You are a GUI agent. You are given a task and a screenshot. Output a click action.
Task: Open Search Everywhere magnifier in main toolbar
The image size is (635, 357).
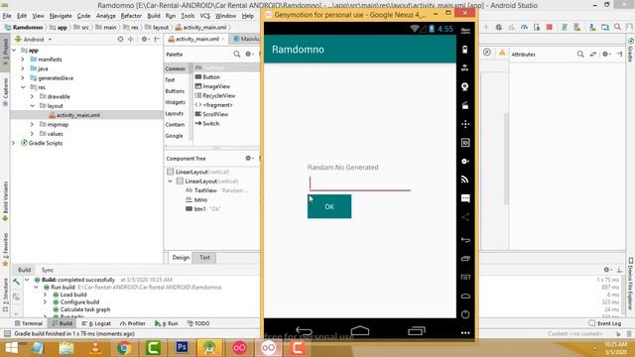pyautogui.click(x=617, y=27)
